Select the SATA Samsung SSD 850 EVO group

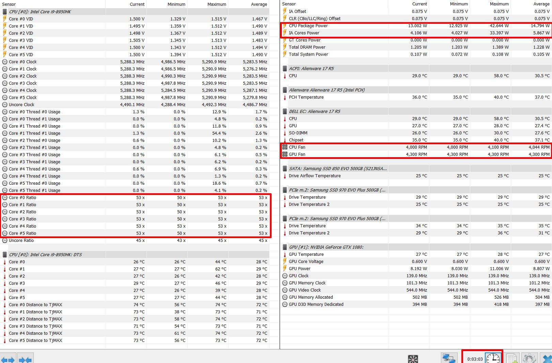coord(337,168)
